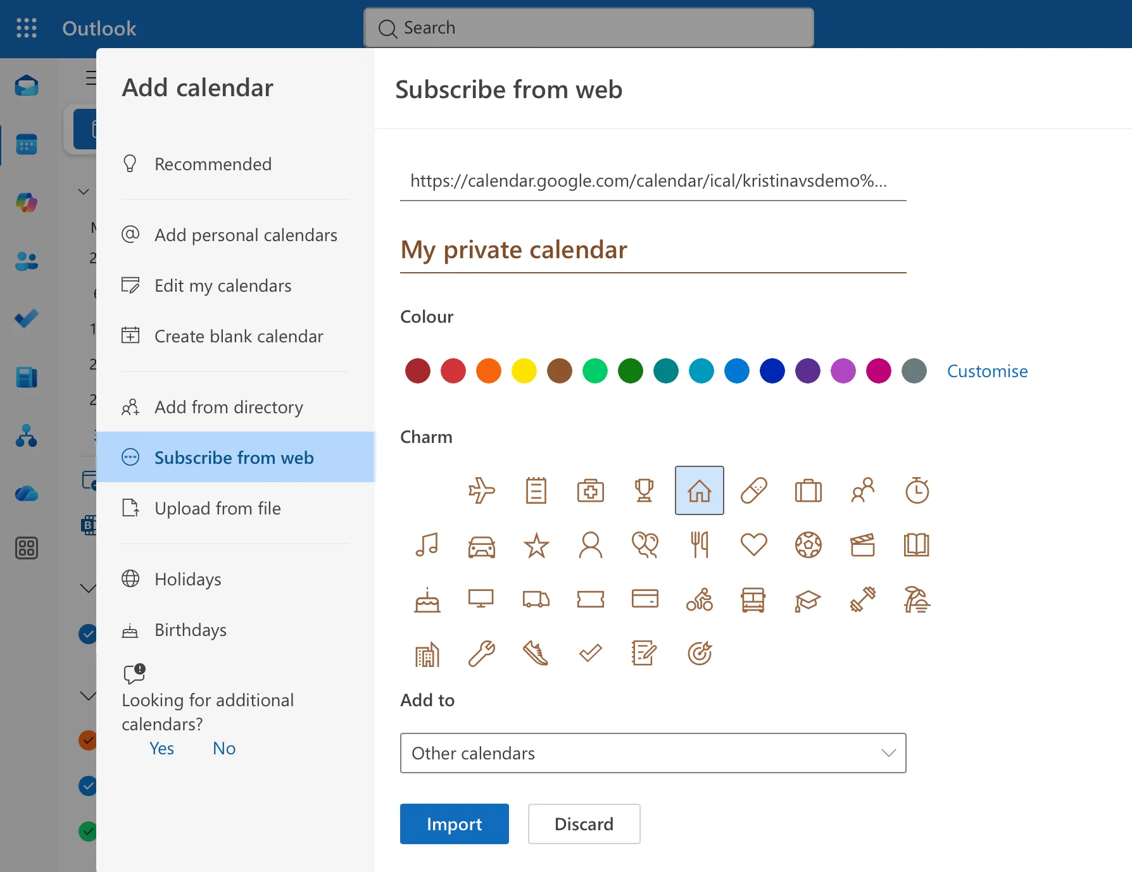Pick the orange colour swatch

489,371
